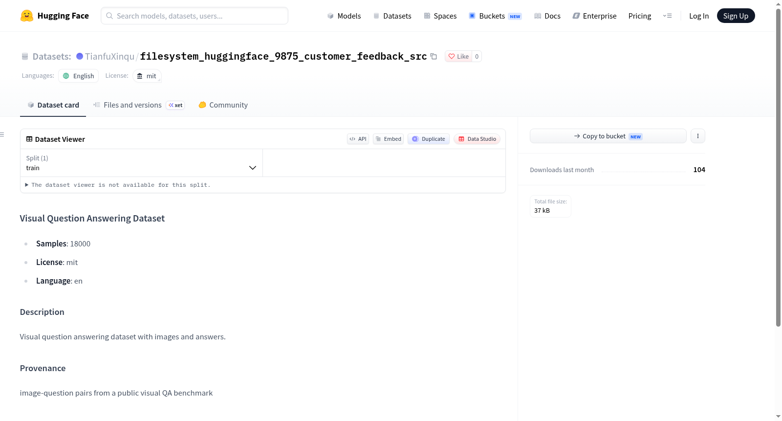782x421 pixels.
Task: Open the Models page
Action: coord(344,16)
